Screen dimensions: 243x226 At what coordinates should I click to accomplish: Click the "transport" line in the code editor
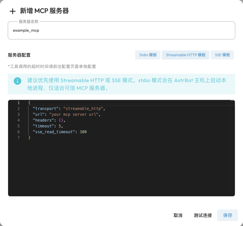(x=69, y=109)
